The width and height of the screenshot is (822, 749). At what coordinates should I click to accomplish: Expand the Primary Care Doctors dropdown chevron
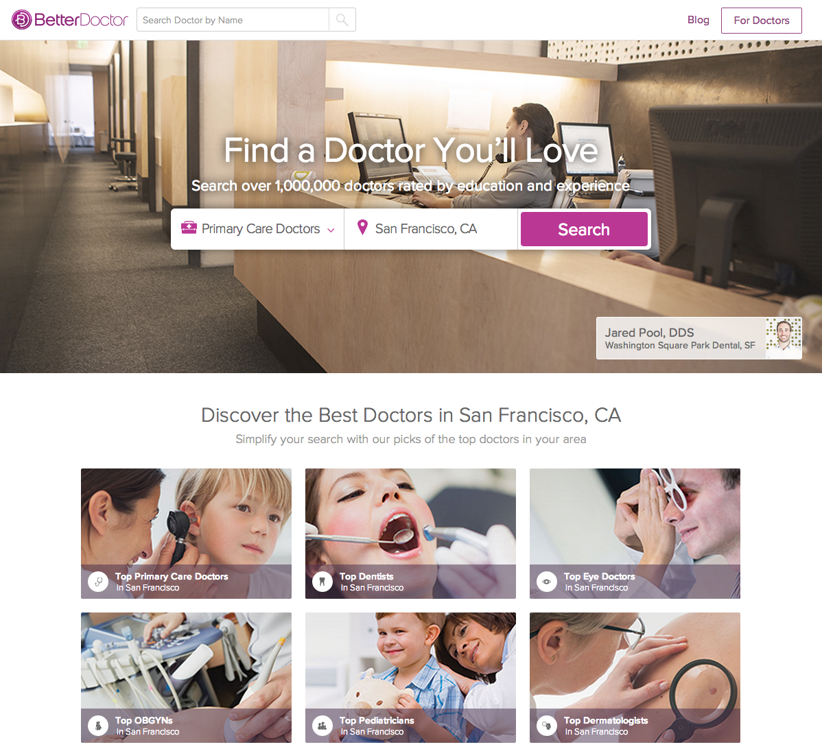pos(331,230)
